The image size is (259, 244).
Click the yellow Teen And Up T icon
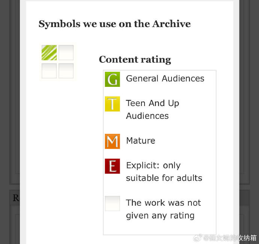[112, 104]
